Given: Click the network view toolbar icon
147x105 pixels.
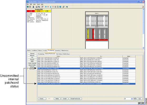Looking at the screenshot, I should pyautogui.click(x=60, y=7).
